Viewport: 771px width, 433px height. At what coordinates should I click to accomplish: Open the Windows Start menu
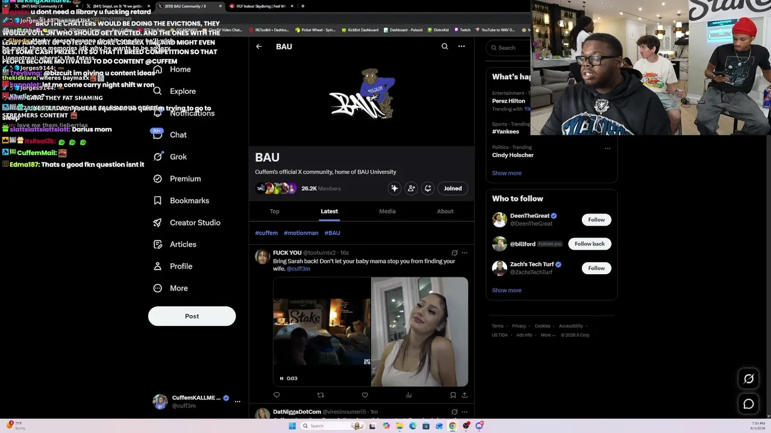[x=292, y=426]
